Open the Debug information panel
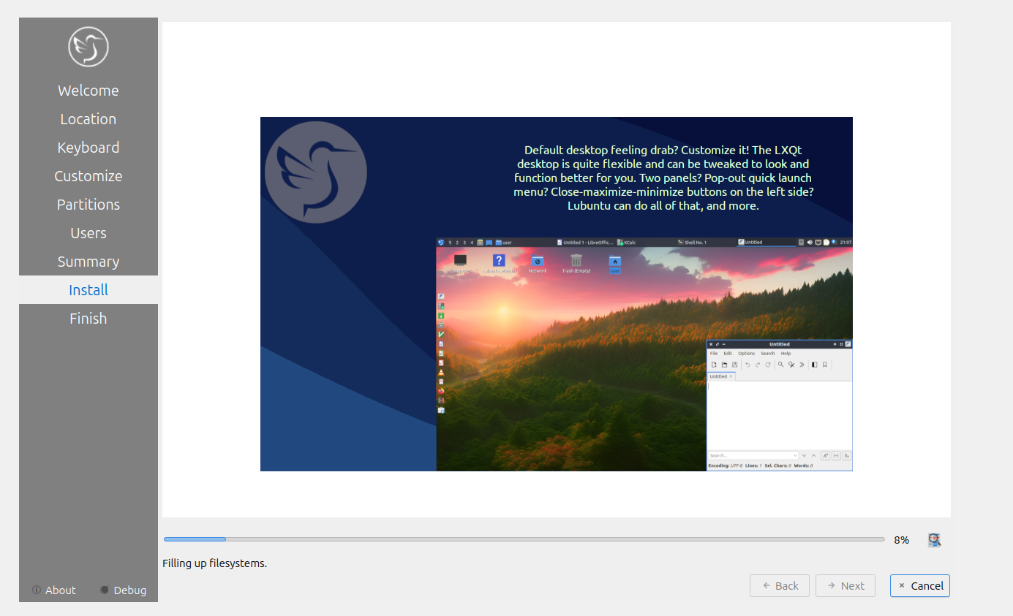1013x616 pixels. [x=123, y=590]
